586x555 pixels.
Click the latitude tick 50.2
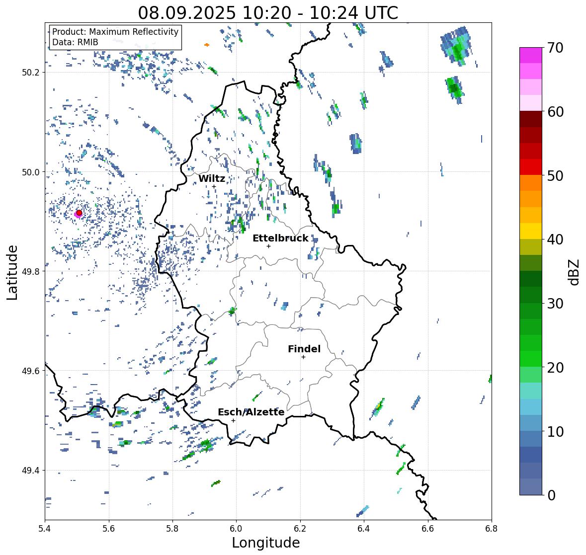point(31,73)
